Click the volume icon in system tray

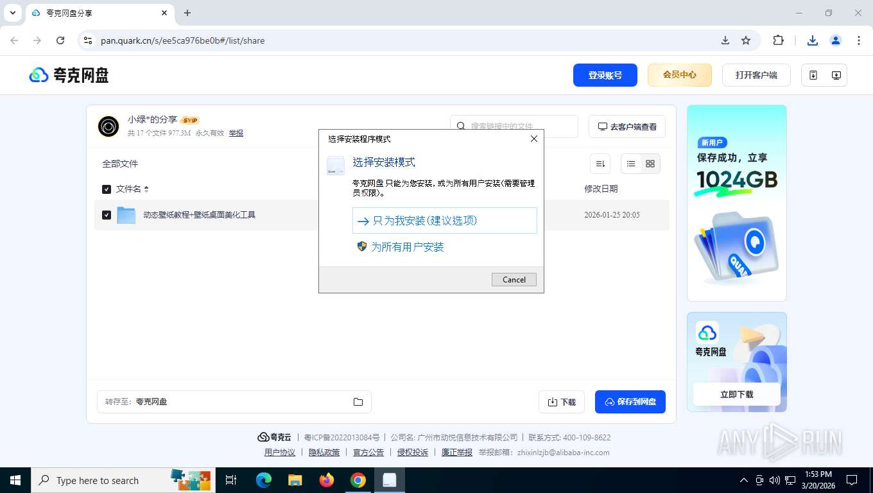pyautogui.click(x=774, y=480)
